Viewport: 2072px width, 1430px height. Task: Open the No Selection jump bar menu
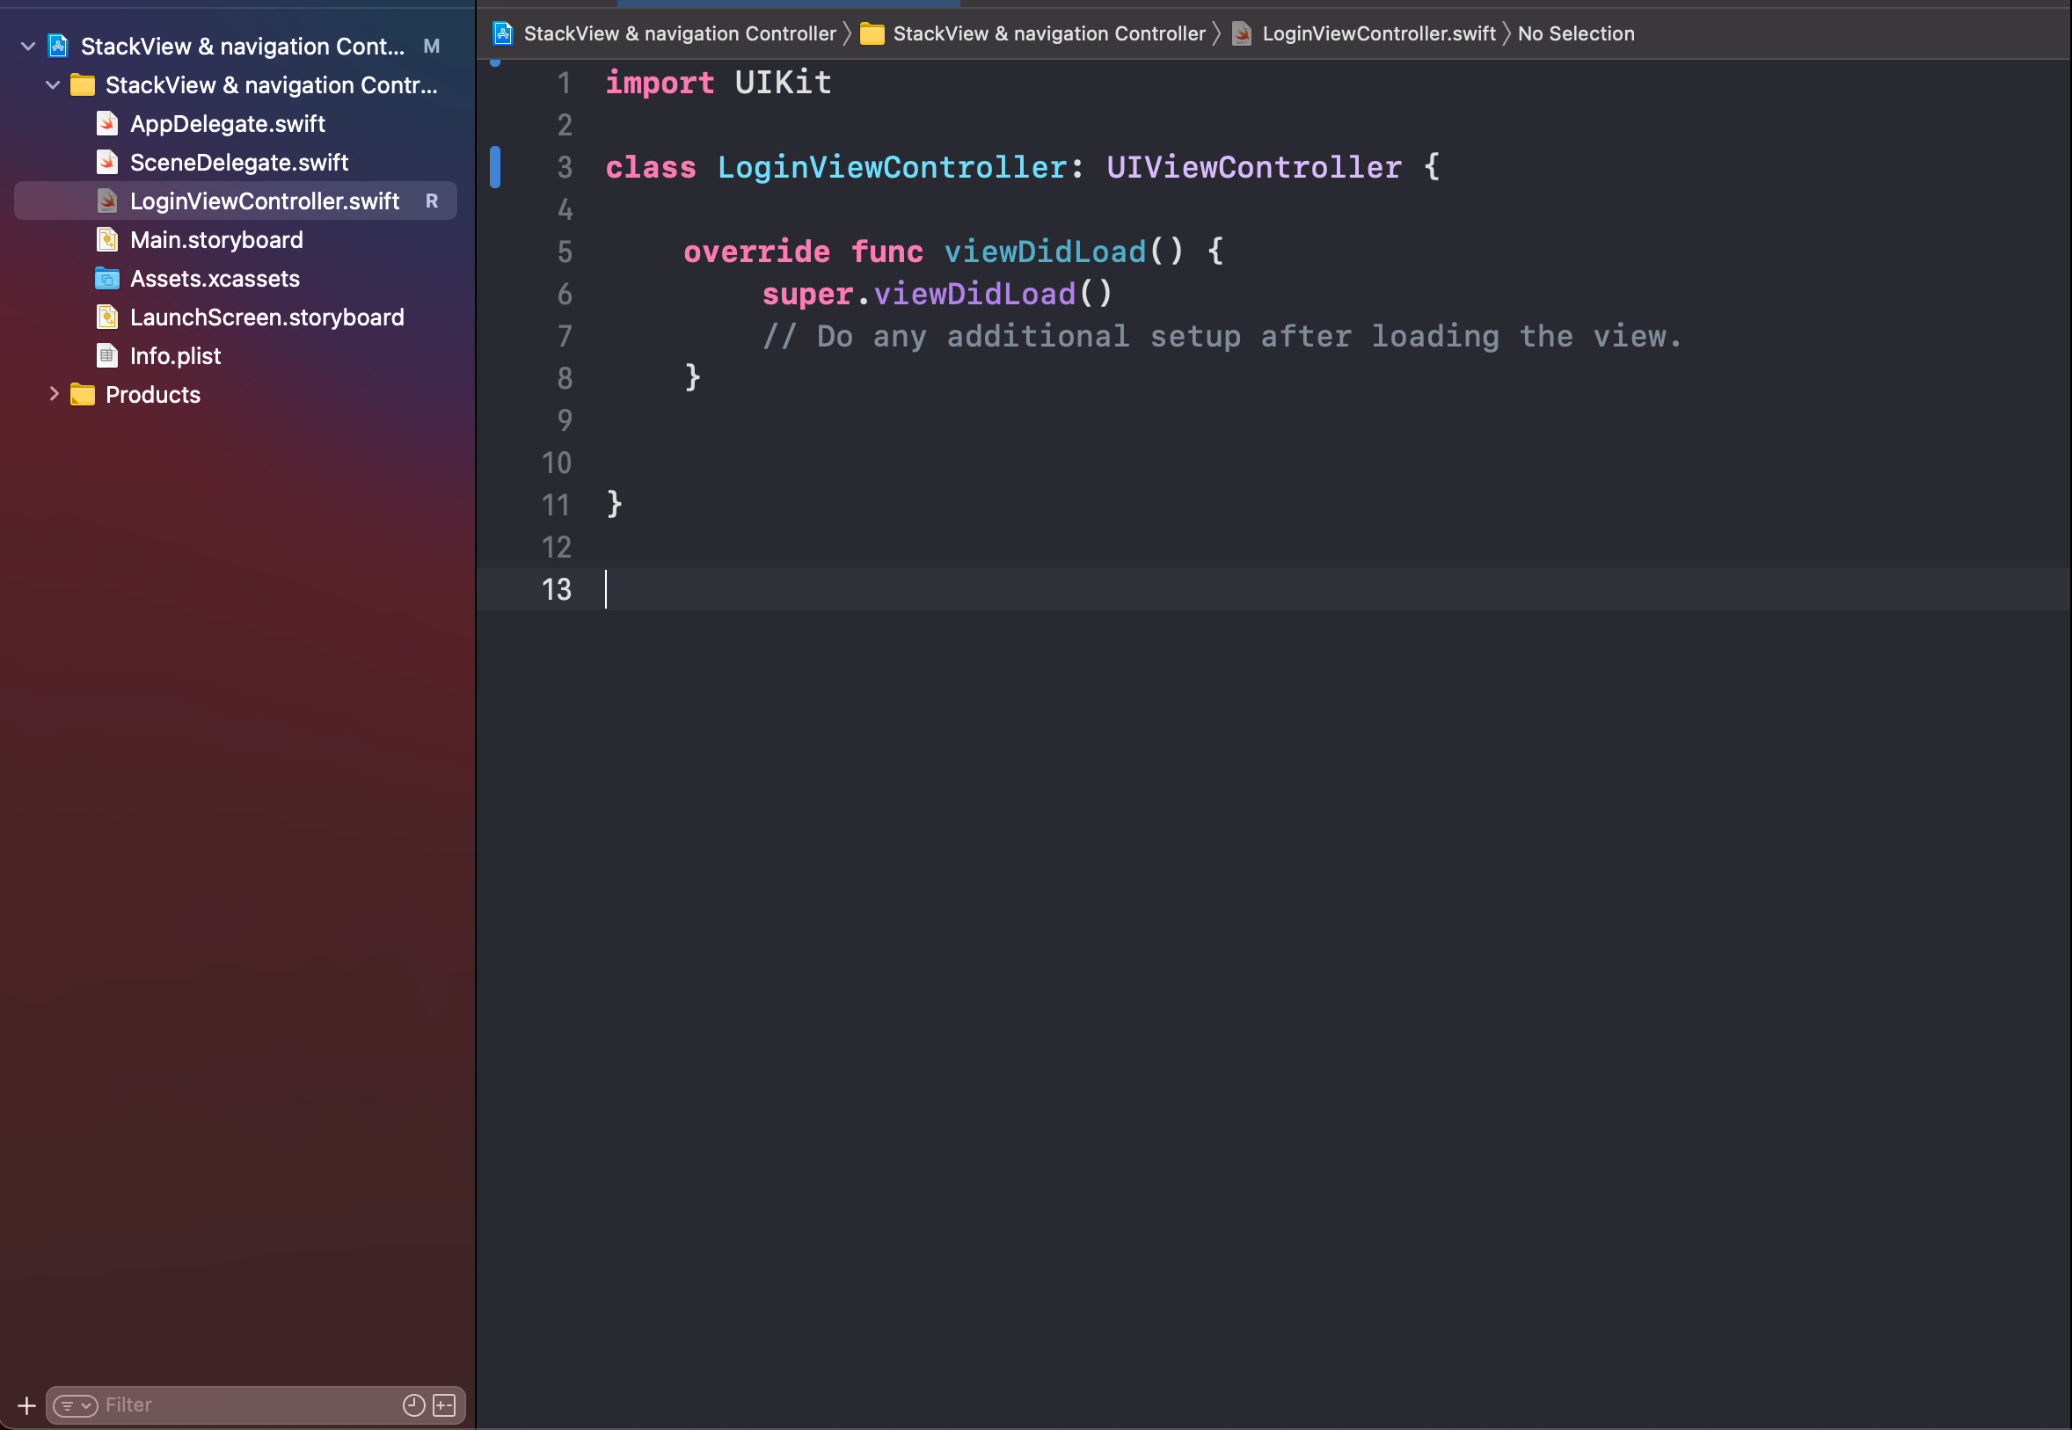click(1576, 34)
